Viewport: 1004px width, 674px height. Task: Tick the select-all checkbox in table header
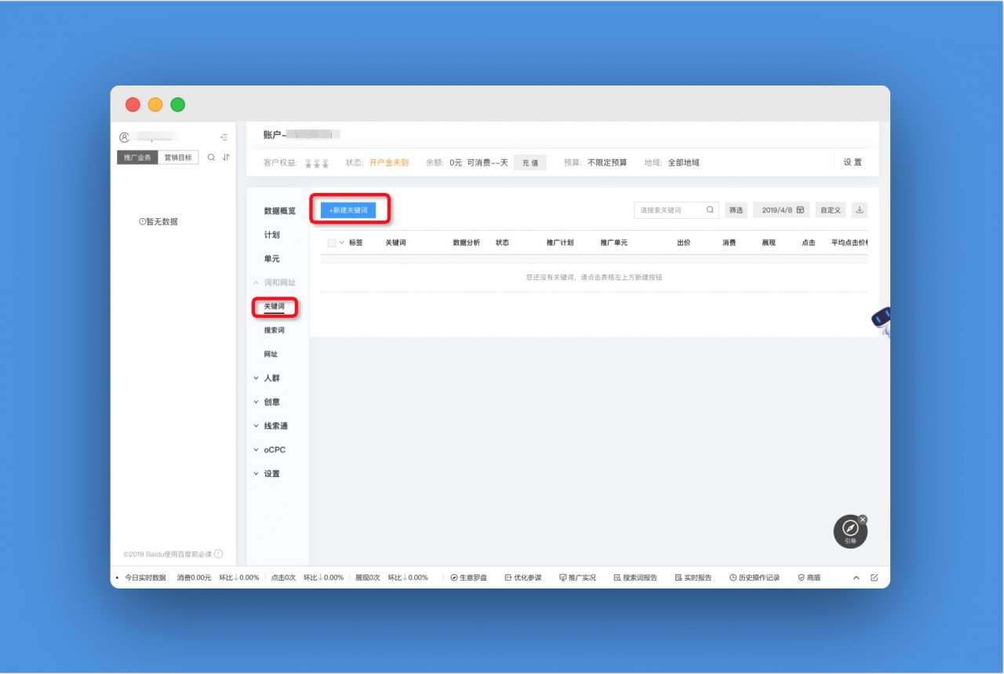(332, 243)
